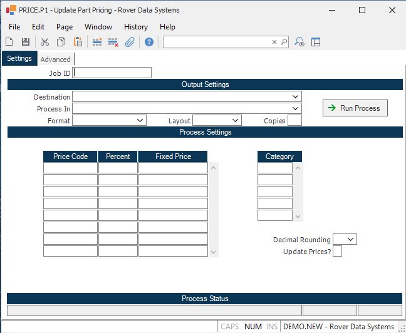The width and height of the screenshot is (406, 333).
Task: Click the Cut scissors icon
Action: 44,42
